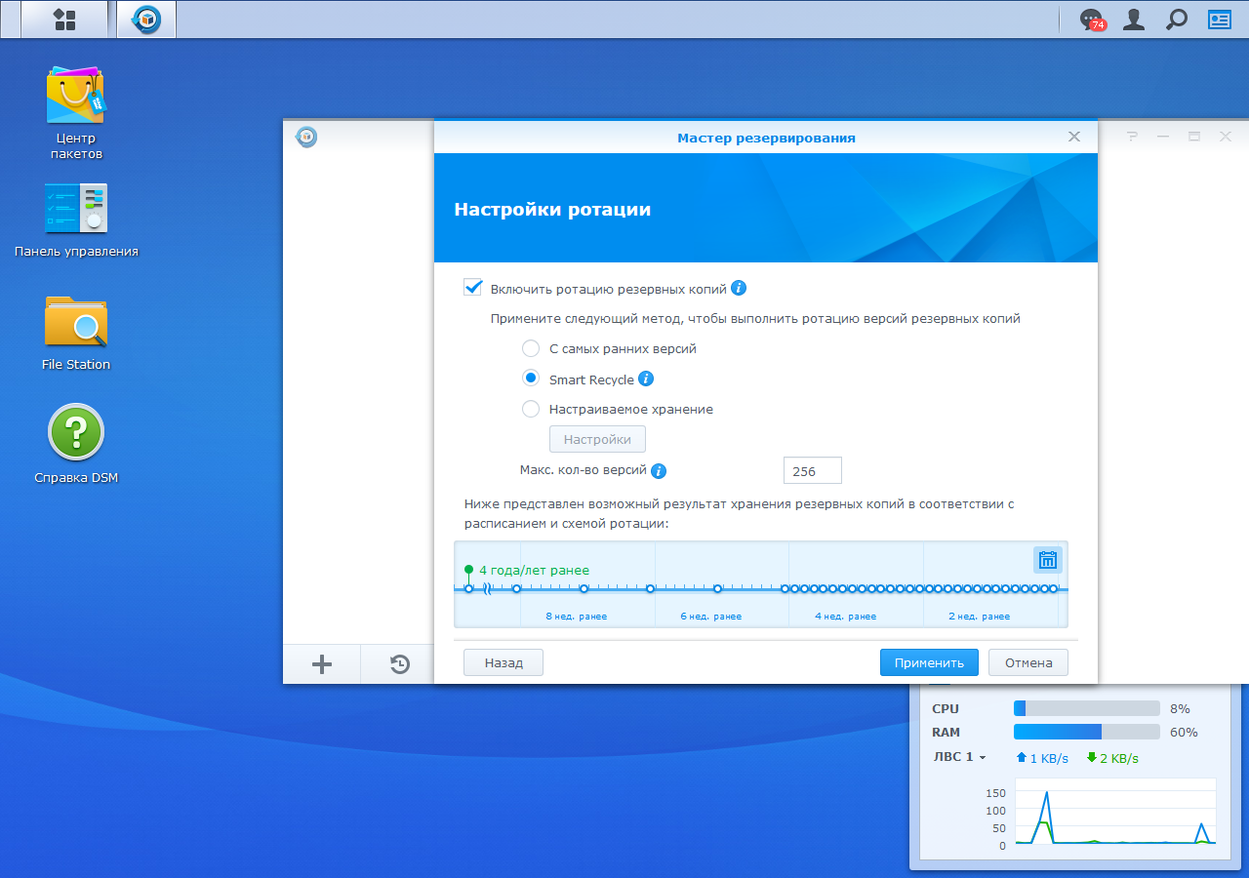Toggle the widgets panel icon

1220,20
